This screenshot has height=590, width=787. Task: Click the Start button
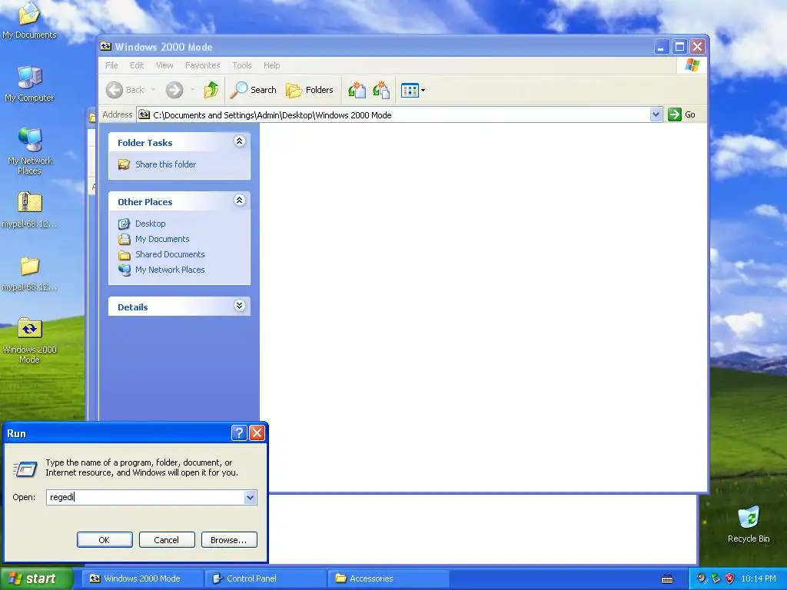coord(36,578)
